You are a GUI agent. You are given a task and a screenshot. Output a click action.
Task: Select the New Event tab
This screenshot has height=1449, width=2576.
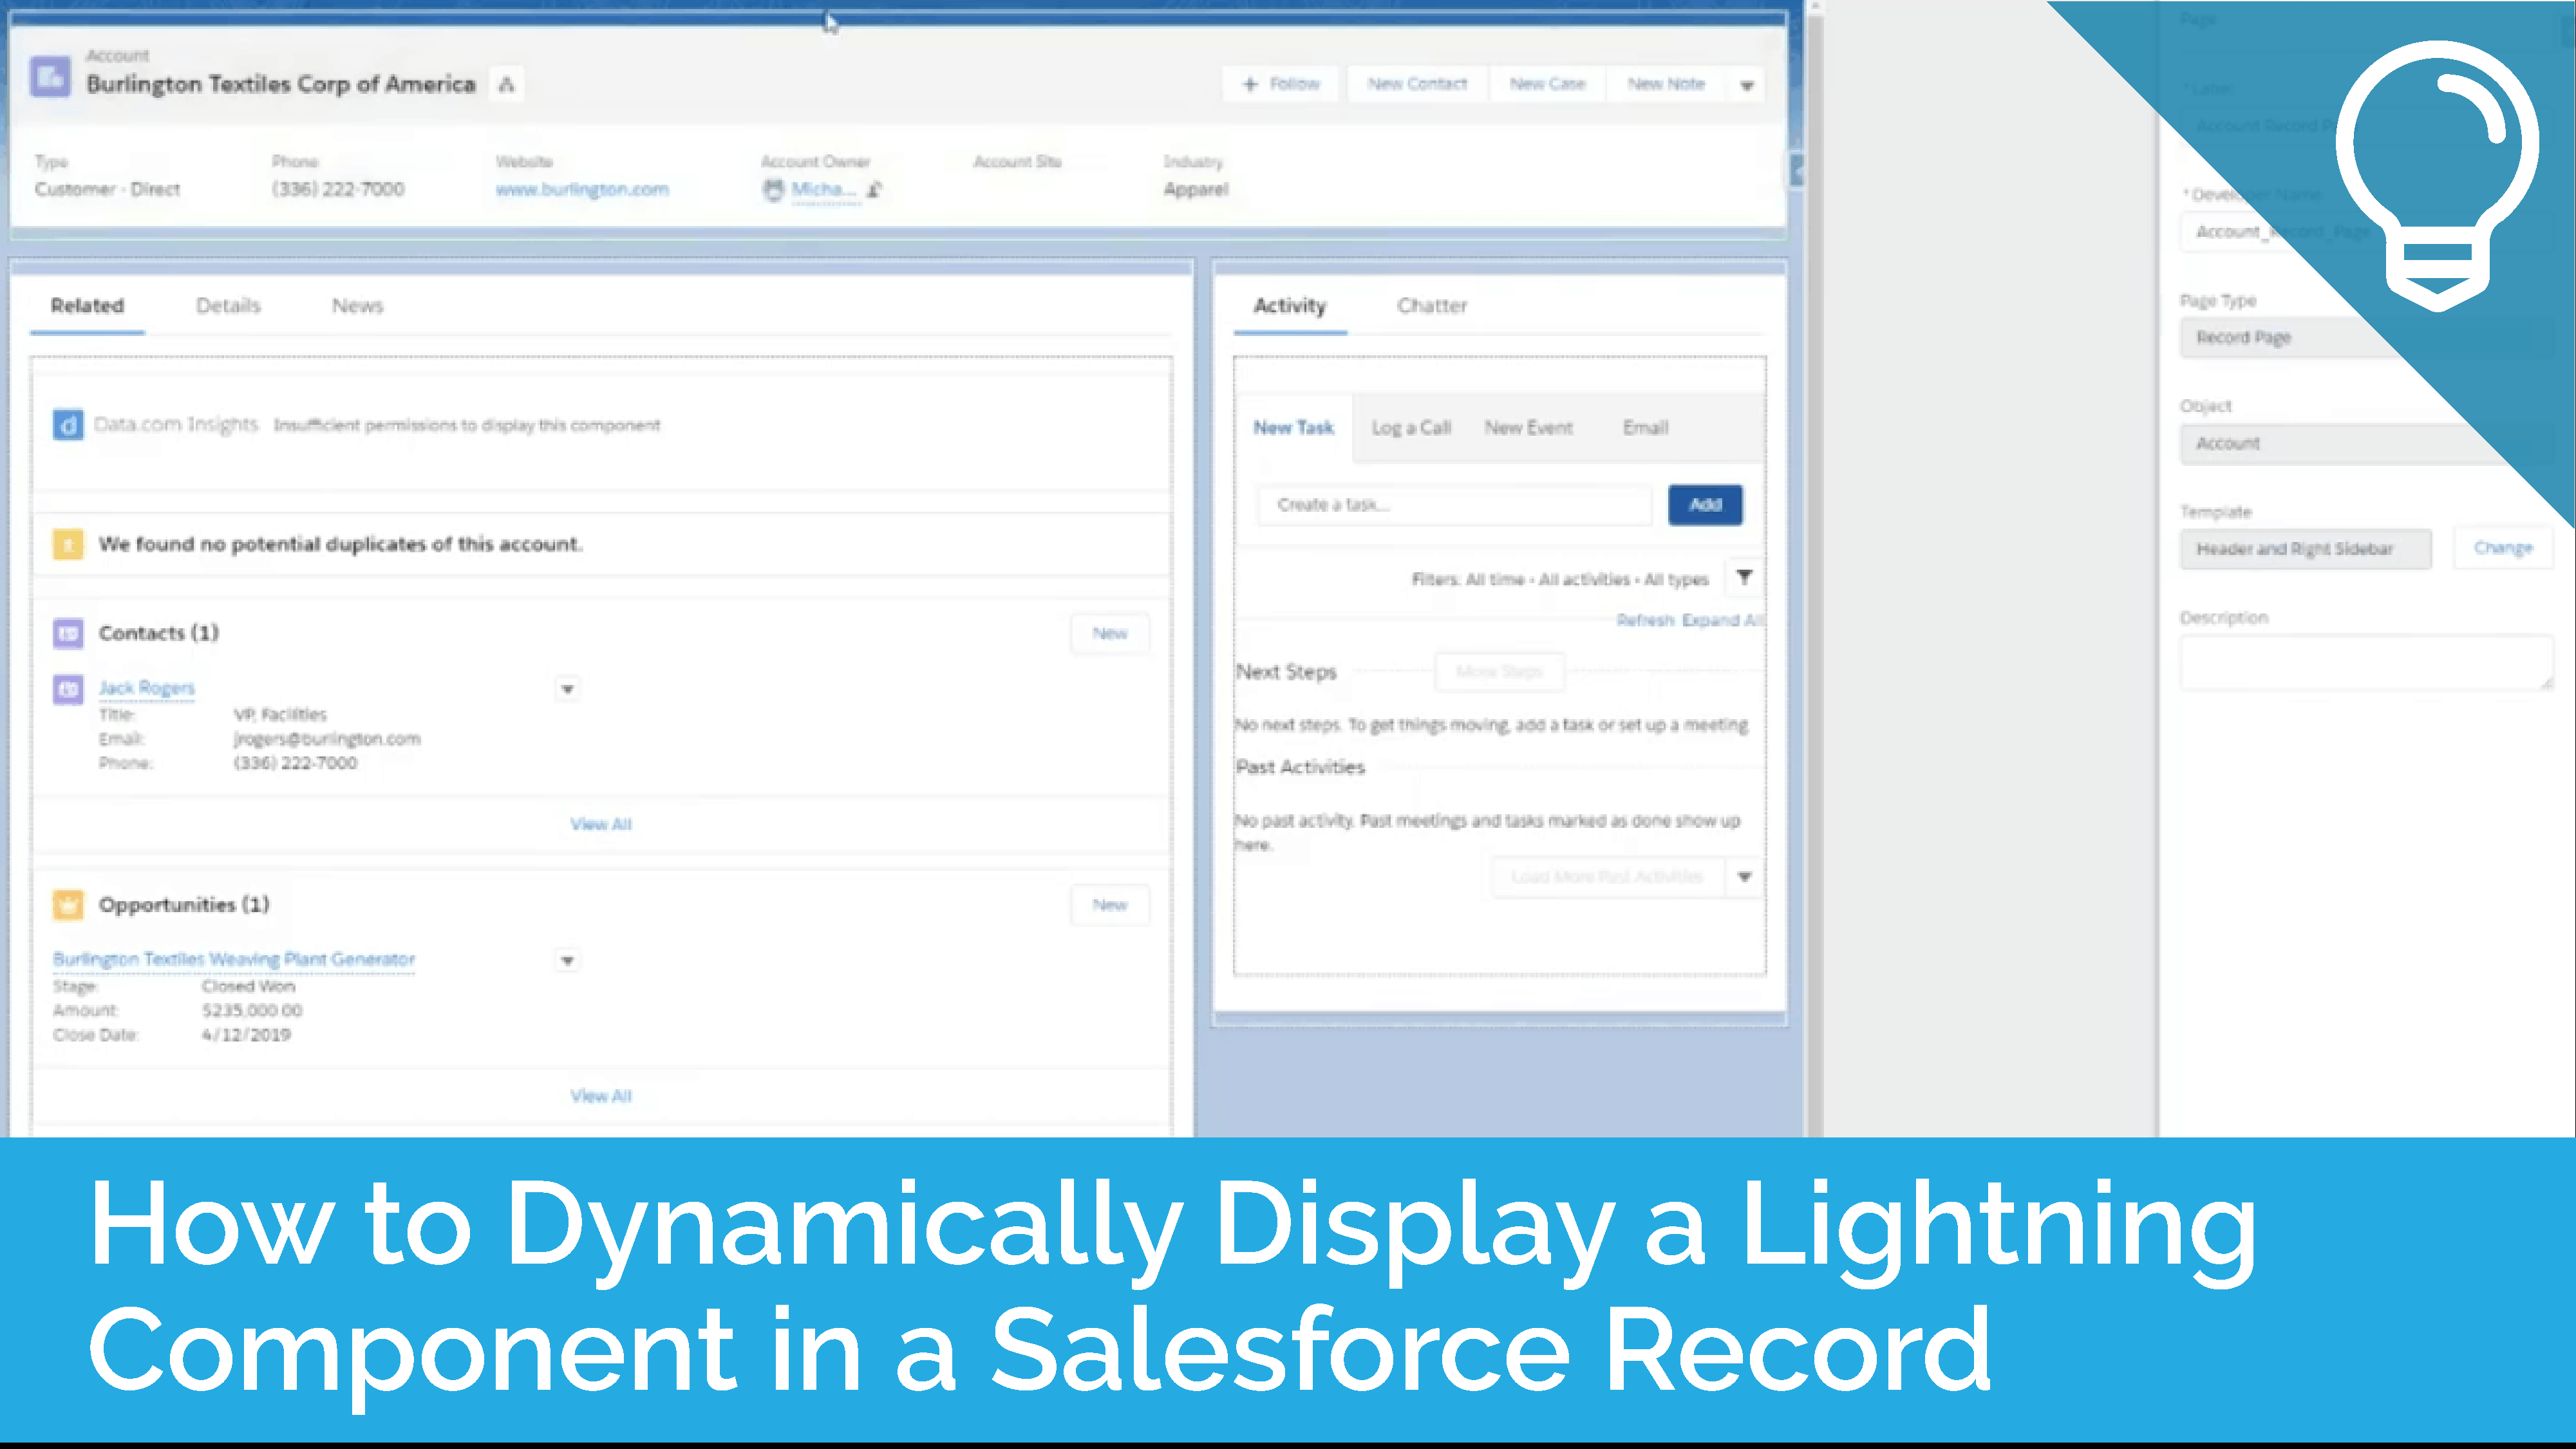pos(1528,428)
